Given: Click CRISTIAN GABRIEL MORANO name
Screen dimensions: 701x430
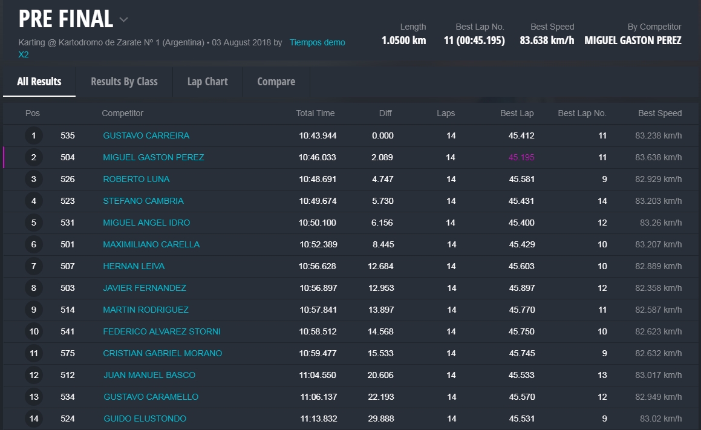Looking at the screenshot, I should pyautogui.click(x=162, y=353).
